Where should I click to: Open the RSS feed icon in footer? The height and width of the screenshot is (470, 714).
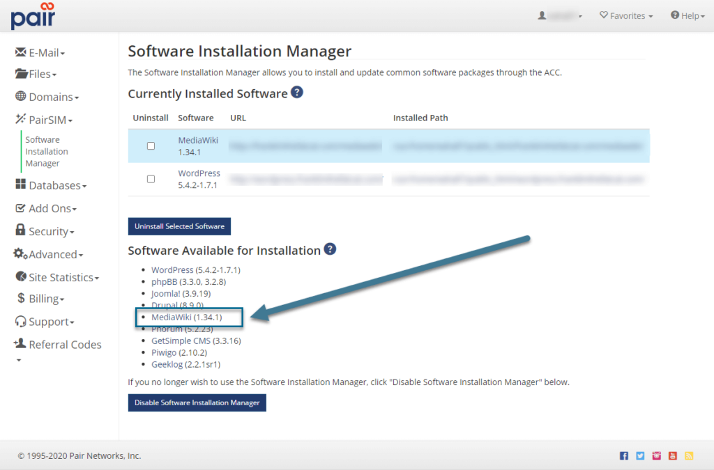coord(689,456)
